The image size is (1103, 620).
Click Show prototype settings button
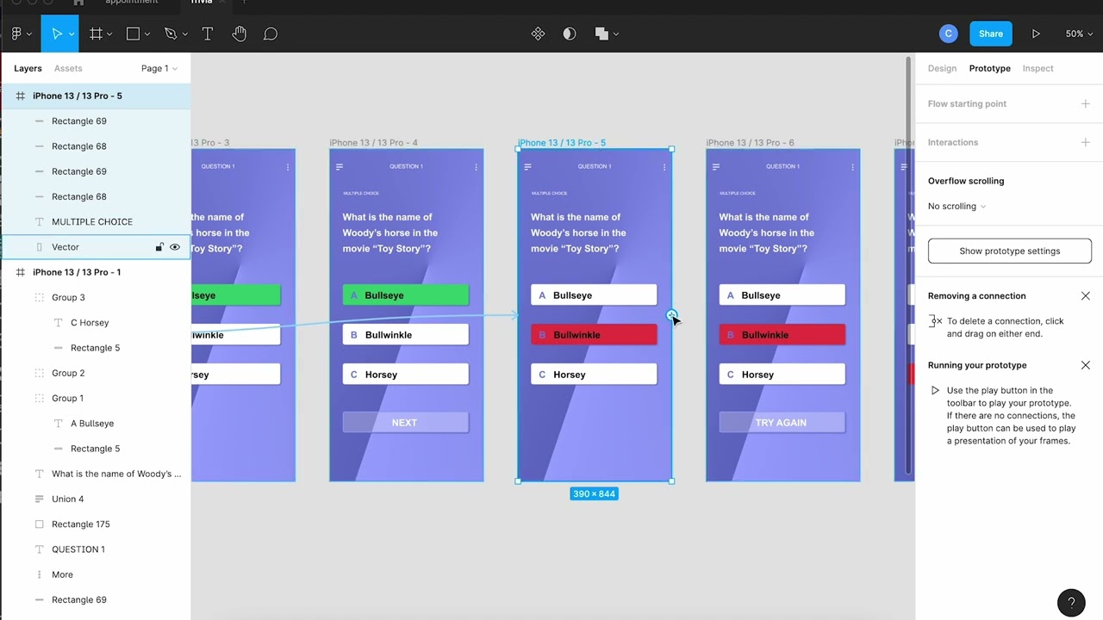coord(1009,251)
